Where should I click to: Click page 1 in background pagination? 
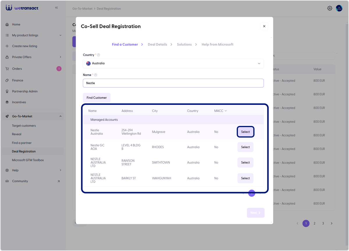click(306, 223)
